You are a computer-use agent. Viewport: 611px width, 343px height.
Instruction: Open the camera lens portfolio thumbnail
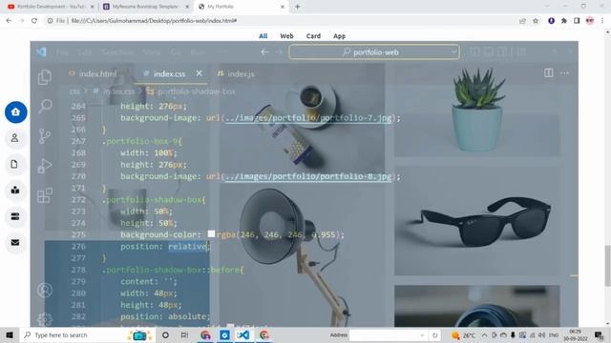477,306
